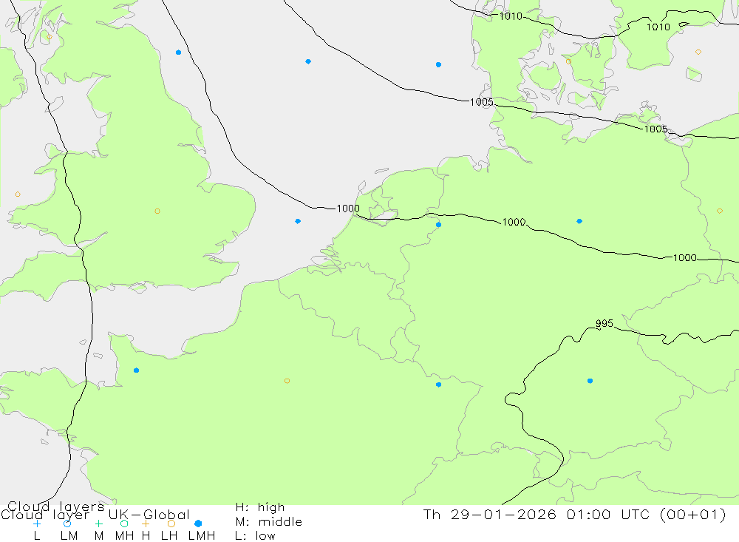Select the green circle MH legend symbol
Screen dimensions: 739x542
tap(124, 524)
